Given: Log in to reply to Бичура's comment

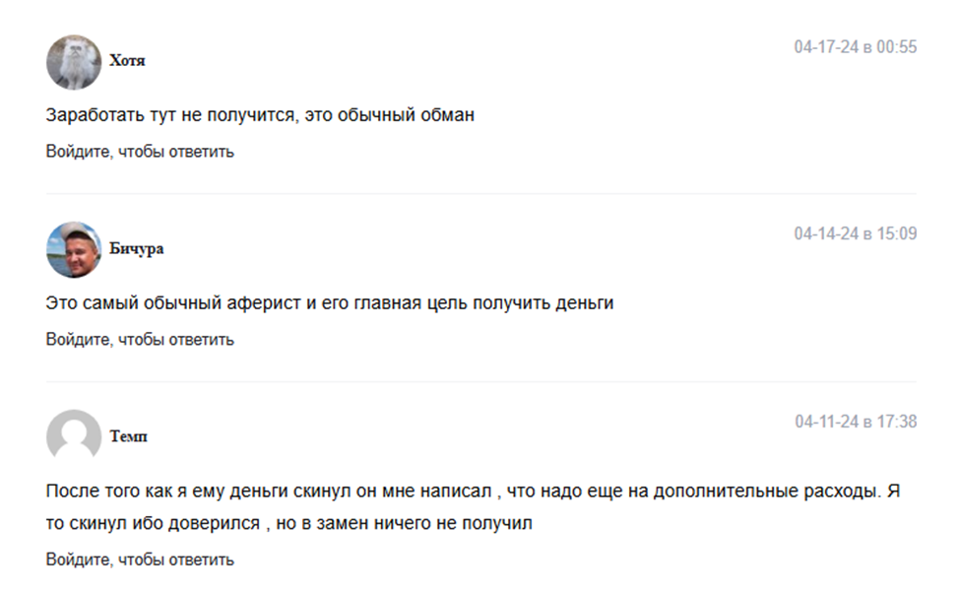Looking at the screenshot, I should (140, 340).
